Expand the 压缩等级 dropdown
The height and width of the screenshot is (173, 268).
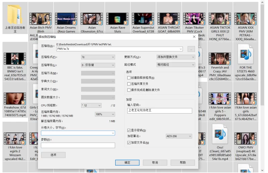click(x=98, y=65)
